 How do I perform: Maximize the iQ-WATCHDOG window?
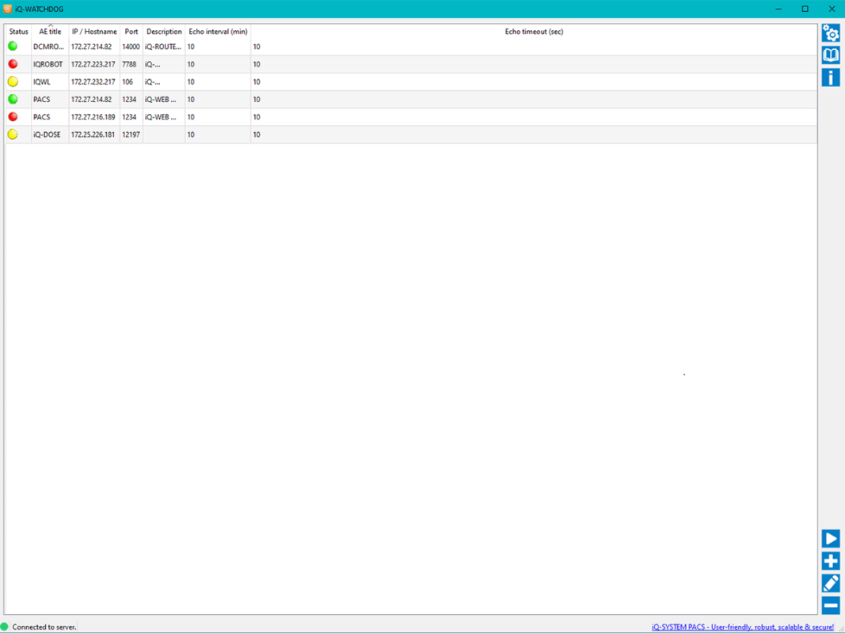tap(805, 9)
